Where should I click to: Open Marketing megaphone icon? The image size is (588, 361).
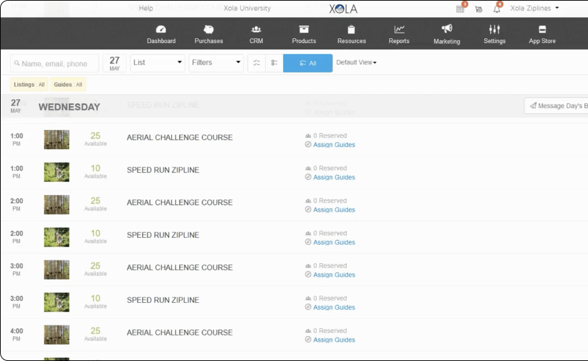click(446, 29)
